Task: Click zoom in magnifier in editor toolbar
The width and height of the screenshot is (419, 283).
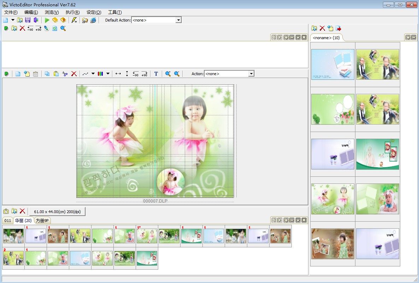Action: (x=168, y=74)
